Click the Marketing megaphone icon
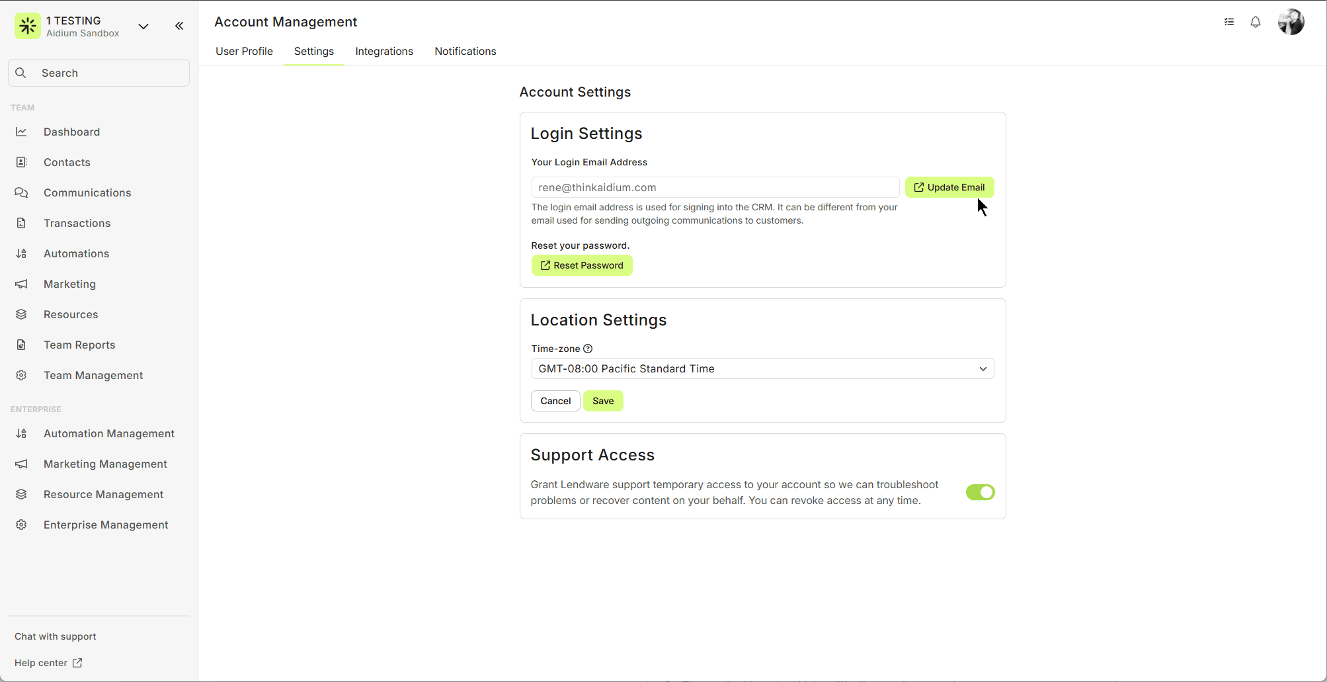The width and height of the screenshot is (1327, 682). 22,284
